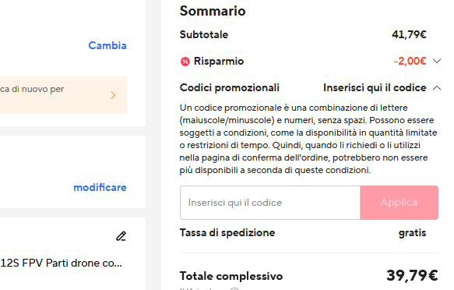This screenshot has height=290, width=454.
Task: Click the -2,00€ savings amount
Action: (x=410, y=61)
